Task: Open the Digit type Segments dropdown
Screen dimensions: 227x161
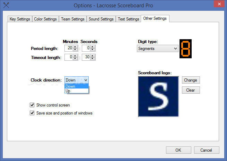Action: coord(157,49)
